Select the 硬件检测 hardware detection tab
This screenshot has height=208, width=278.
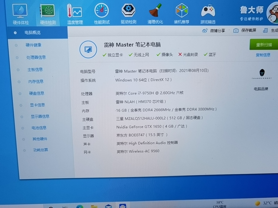47,14
